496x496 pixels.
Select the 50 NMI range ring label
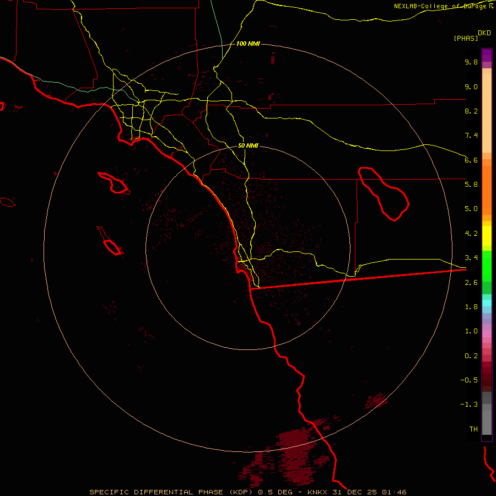(248, 145)
